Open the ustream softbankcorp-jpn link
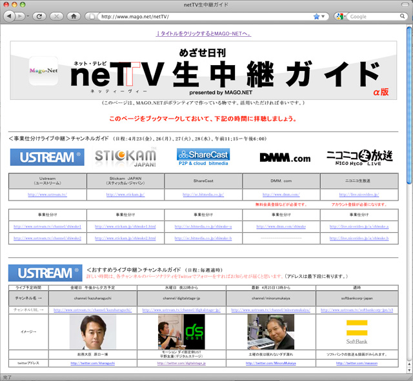The image size is (413, 381). (357, 310)
